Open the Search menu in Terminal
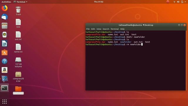 pos(106,29)
